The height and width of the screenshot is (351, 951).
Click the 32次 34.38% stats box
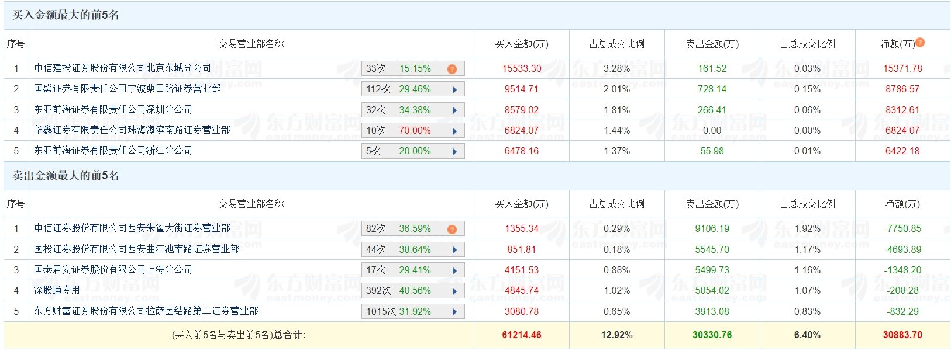413,110
